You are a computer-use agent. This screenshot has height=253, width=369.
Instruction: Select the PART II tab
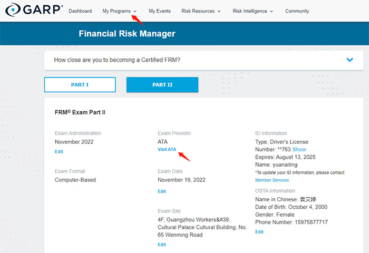click(x=162, y=85)
